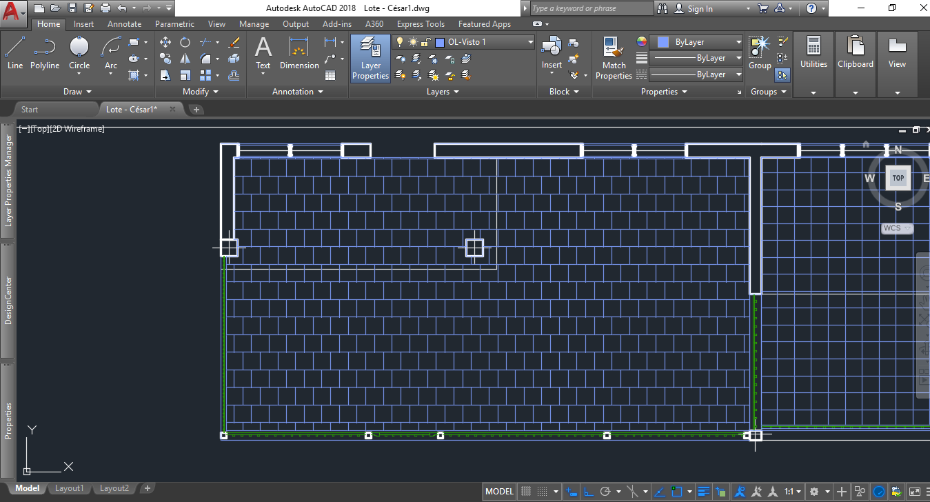930x502 pixels.
Task: Click the Explode tool icon
Action: click(234, 59)
